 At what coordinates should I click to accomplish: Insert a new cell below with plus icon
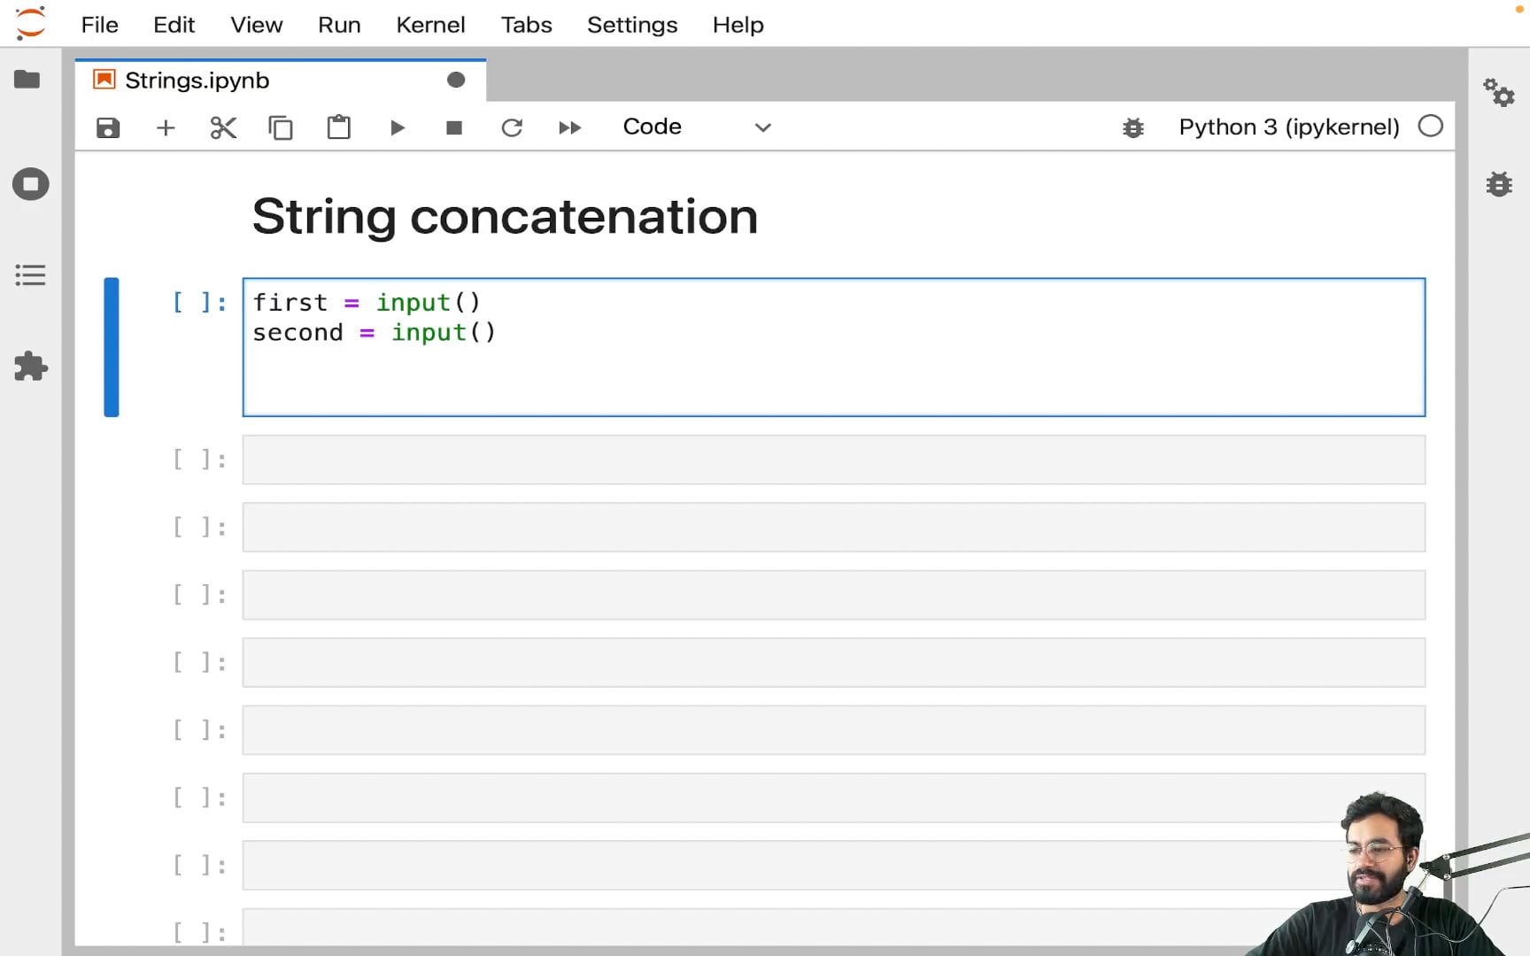(x=166, y=128)
